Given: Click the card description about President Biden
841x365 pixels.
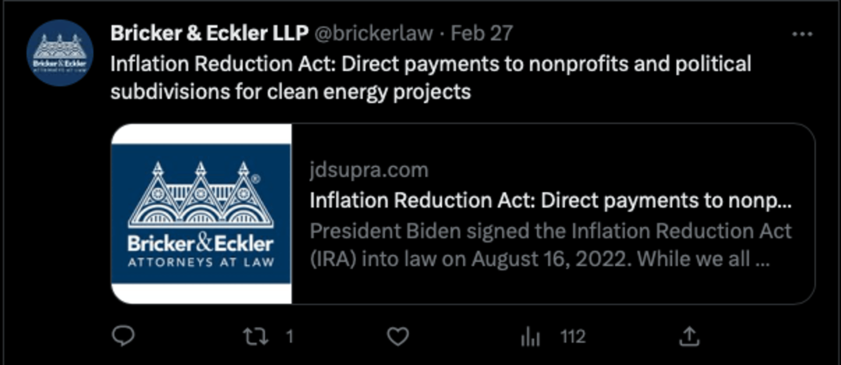Looking at the screenshot, I should 551,245.
